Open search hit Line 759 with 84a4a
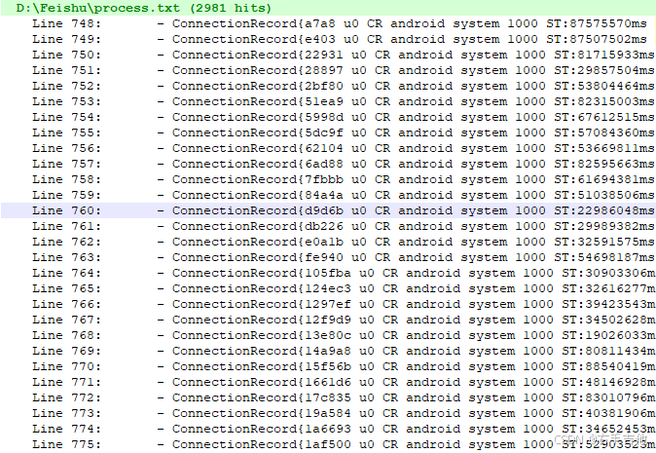Screen dimensions: 656x453 [328, 195]
